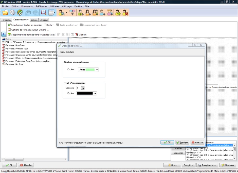Image resolution: width=238 pixels, height=173 pixels.
Task: Click the Epaisseur spinner arrows
Action: [83, 88]
